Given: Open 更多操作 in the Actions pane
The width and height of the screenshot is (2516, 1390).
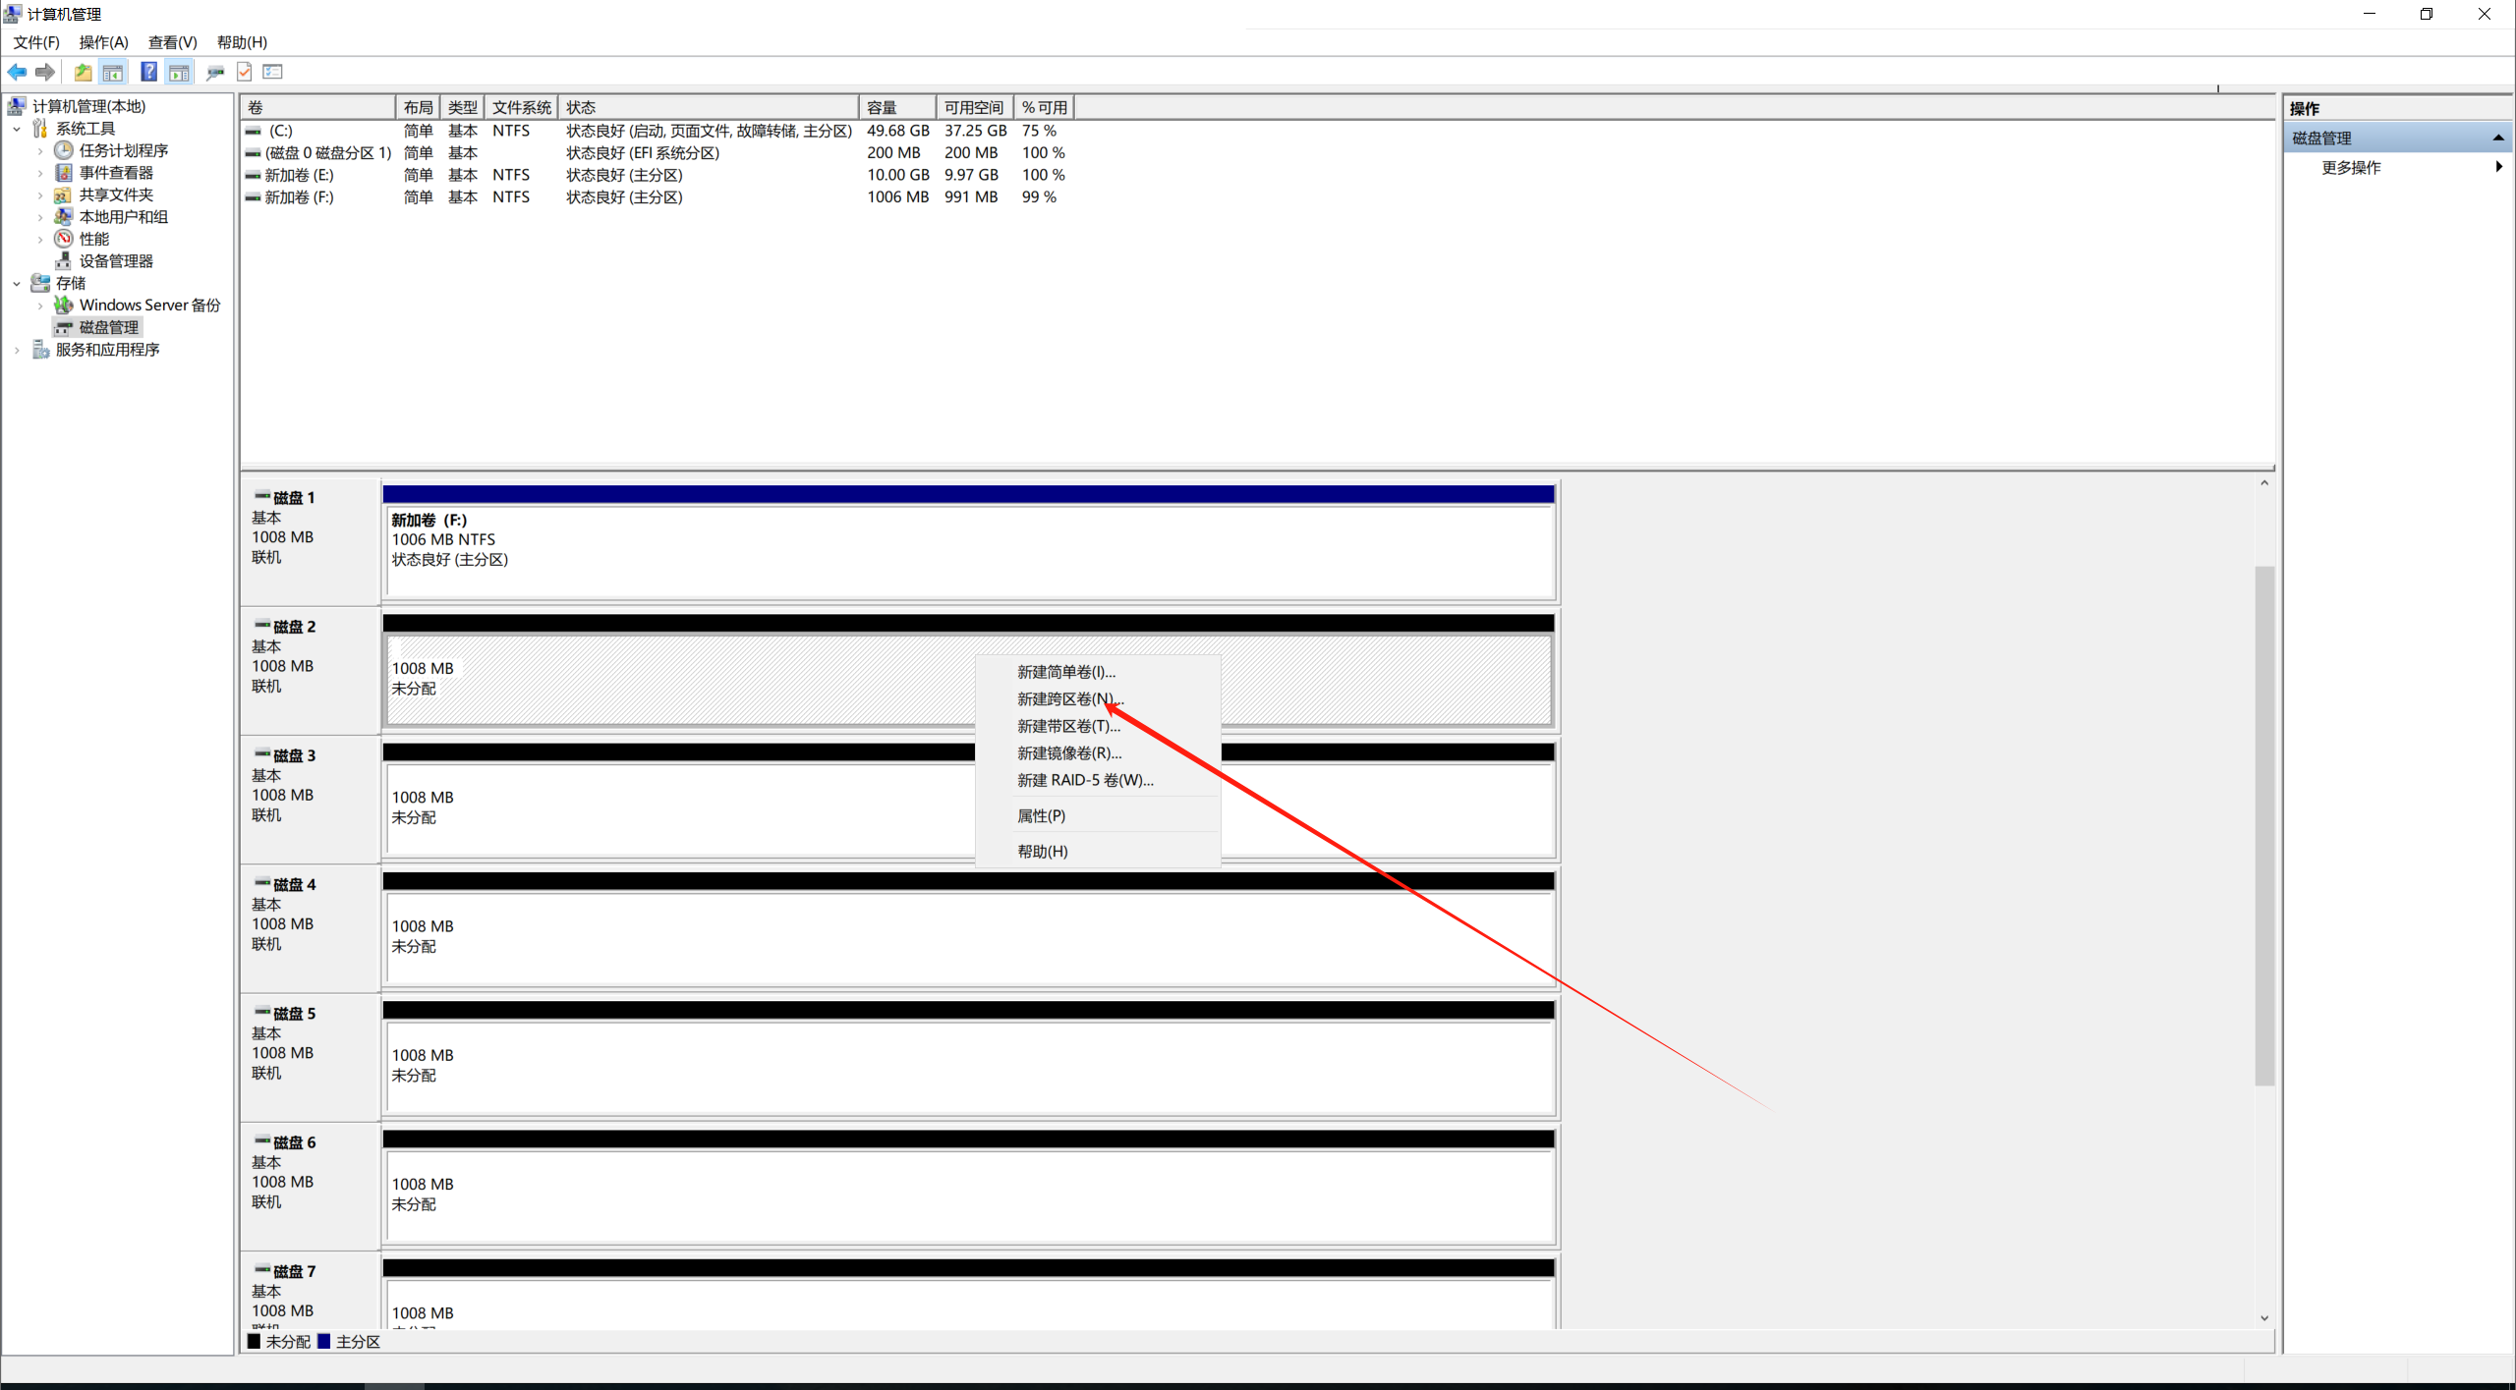Looking at the screenshot, I should coord(2351,168).
